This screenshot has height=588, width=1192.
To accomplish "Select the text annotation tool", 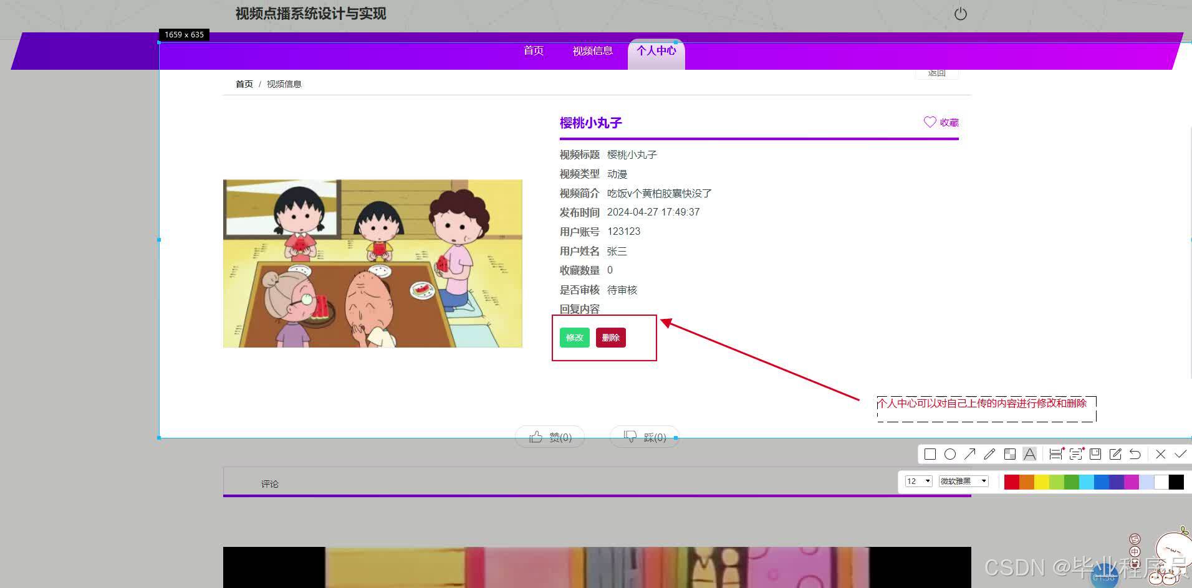I will click(x=1029, y=454).
